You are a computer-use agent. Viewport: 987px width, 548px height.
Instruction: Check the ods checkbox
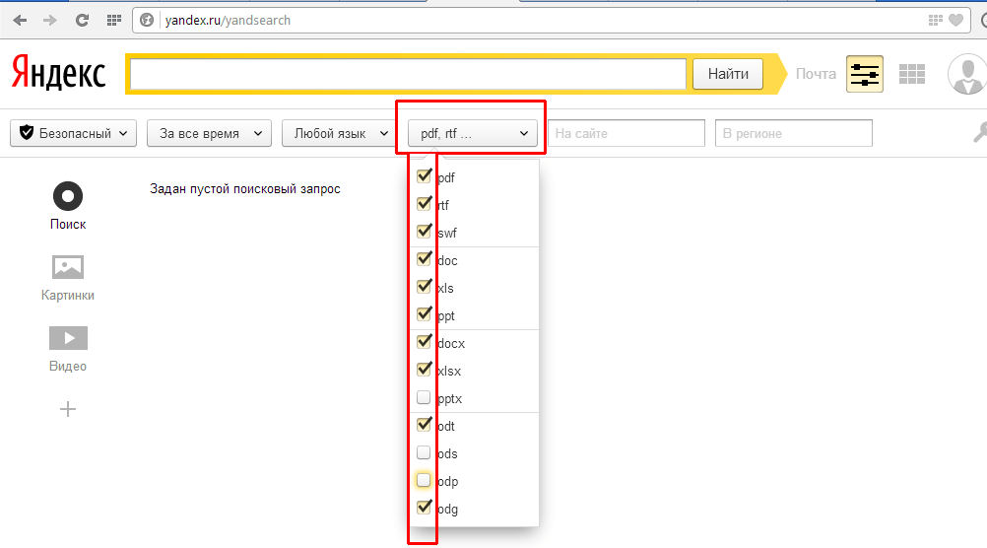(424, 452)
